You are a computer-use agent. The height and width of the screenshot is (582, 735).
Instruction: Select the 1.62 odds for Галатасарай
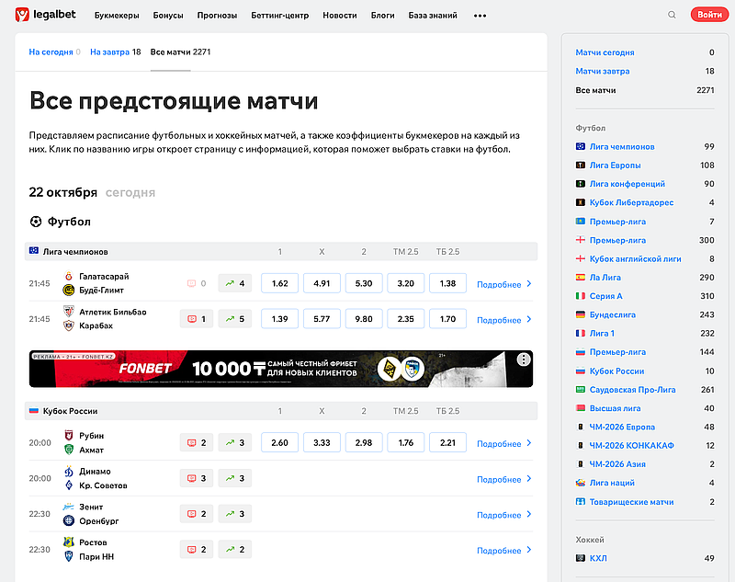[279, 282]
